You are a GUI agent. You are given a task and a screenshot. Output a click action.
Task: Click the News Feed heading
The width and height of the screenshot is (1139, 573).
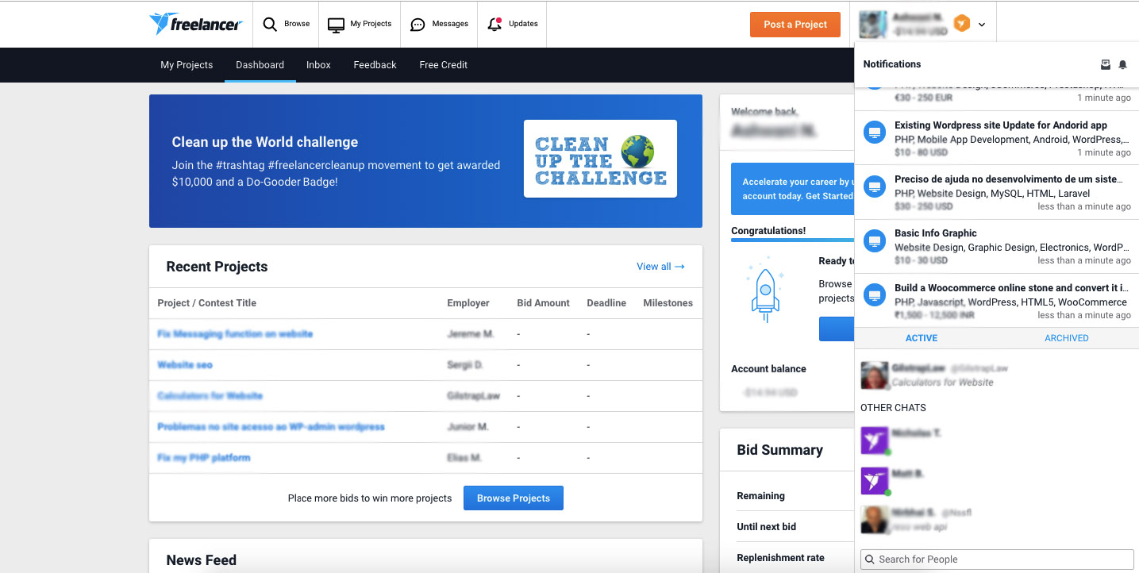pos(202,560)
